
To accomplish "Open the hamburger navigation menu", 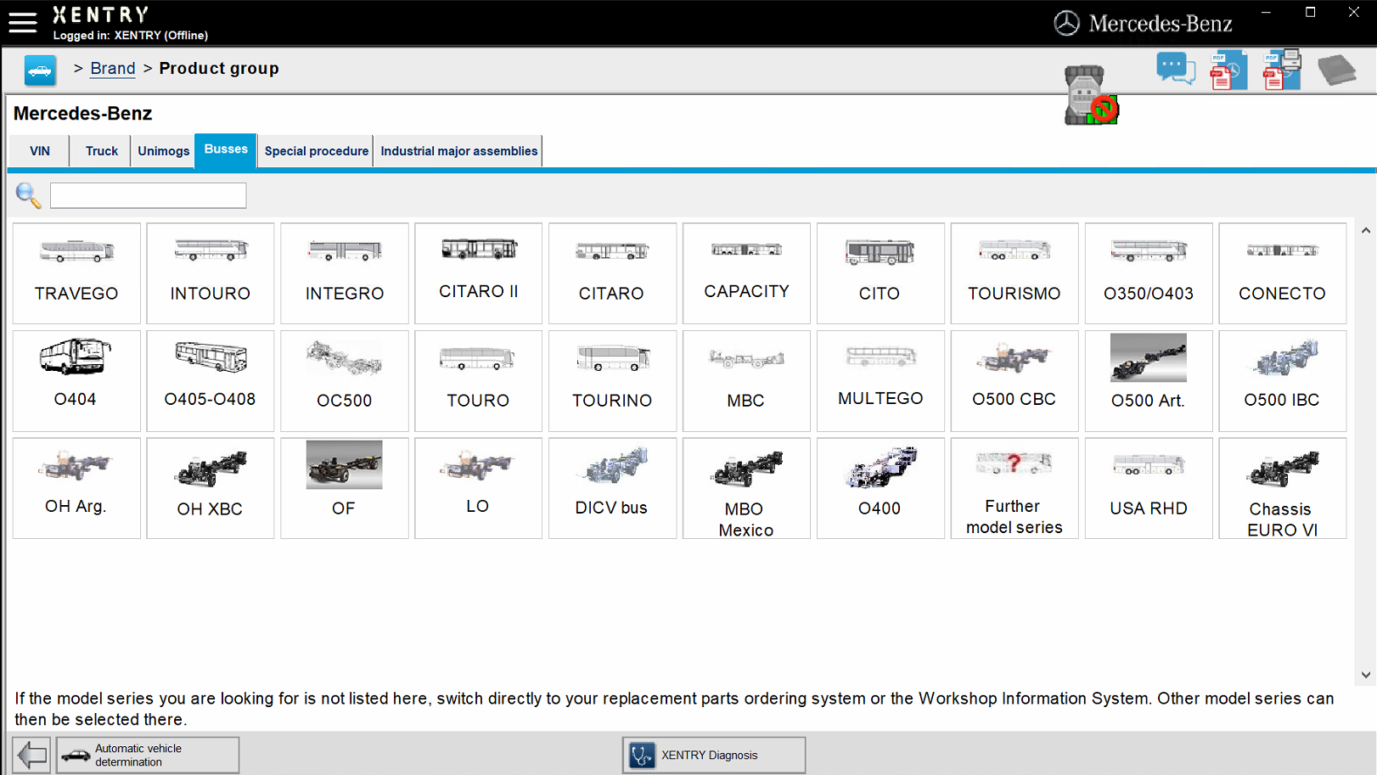I will coord(22,23).
